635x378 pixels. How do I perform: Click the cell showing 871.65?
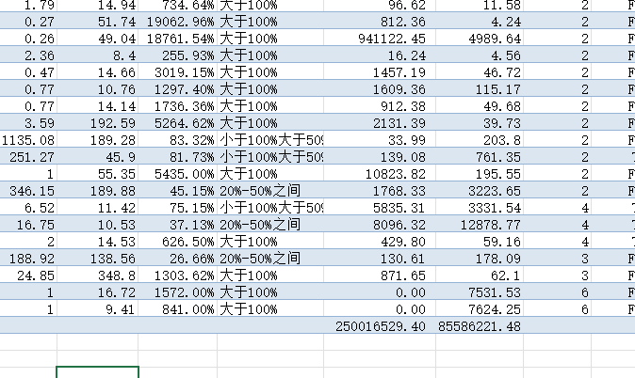(380, 276)
